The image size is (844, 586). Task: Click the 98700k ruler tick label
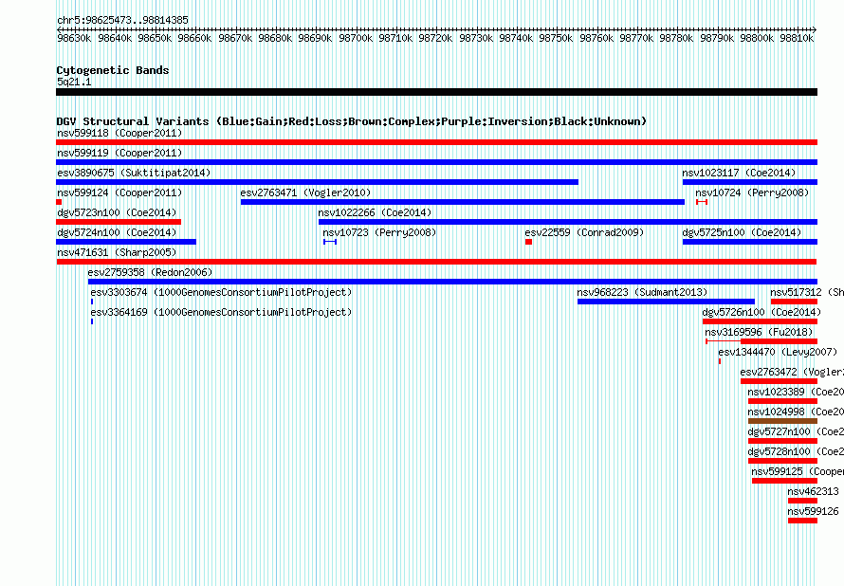(356, 38)
